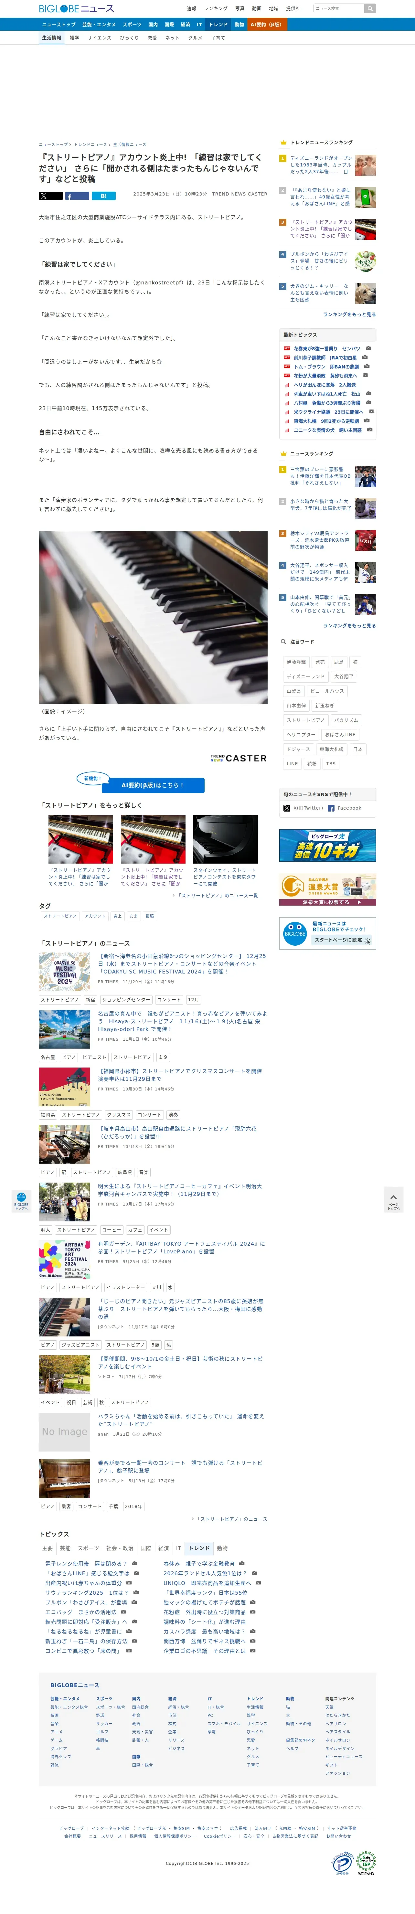
Task: Click rank 1 badge Disneyland trend item
Action: (x=282, y=158)
